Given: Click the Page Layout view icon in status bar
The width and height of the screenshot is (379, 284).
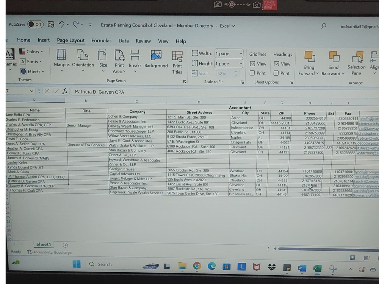Looking at the screenshot, I should pyautogui.click(x=366, y=258).
